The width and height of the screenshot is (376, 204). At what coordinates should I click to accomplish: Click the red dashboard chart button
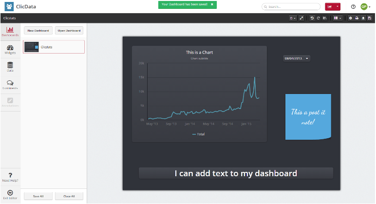tap(330, 6)
